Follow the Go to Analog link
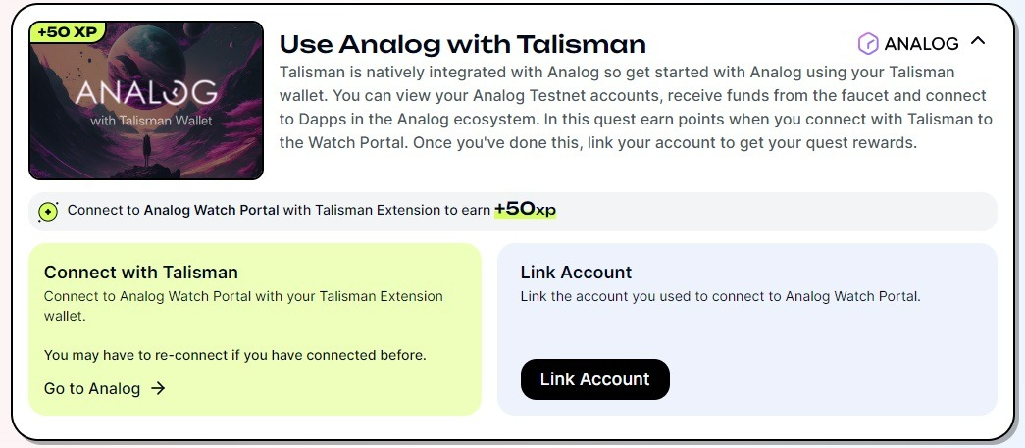The height and width of the screenshot is (448, 1025). tap(93, 389)
